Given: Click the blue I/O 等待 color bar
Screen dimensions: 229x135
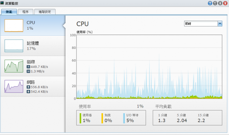Looking at the screenshot, I should coord(124,118).
